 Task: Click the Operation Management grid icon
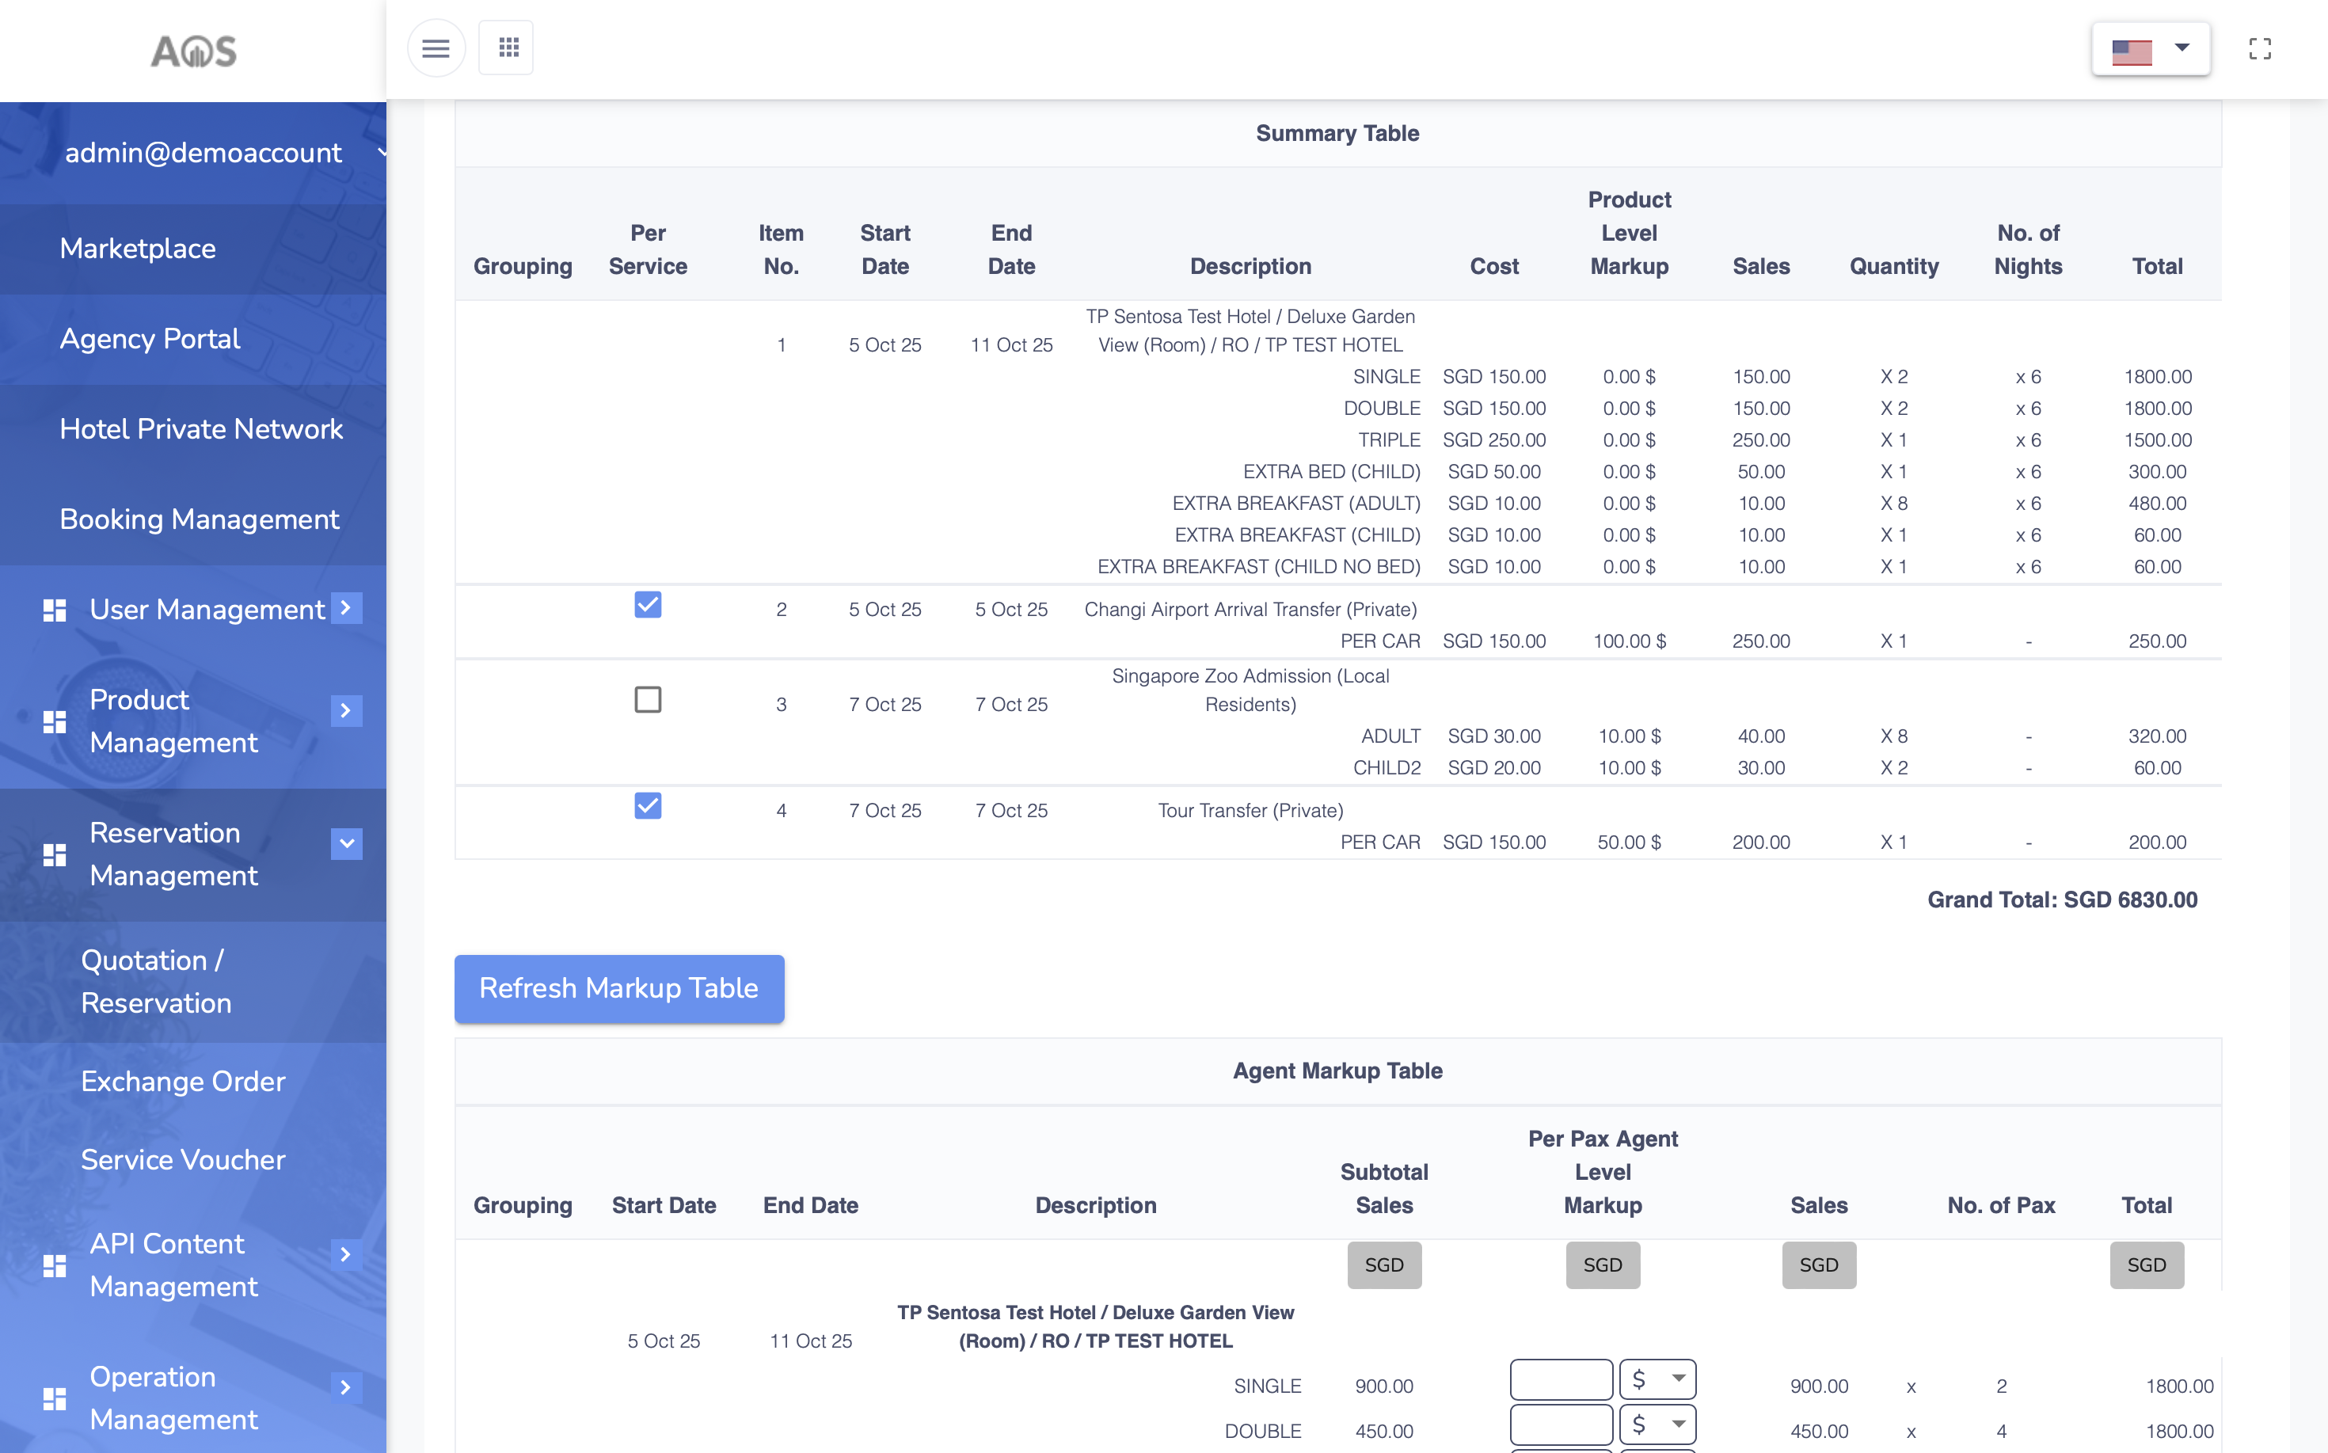point(55,1398)
